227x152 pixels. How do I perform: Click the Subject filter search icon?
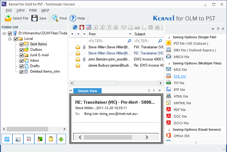tap(160, 41)
